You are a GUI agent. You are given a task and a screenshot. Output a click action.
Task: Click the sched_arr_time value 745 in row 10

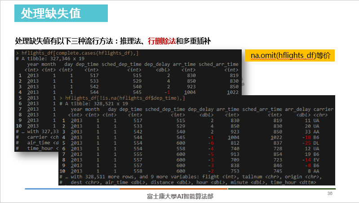278,171
